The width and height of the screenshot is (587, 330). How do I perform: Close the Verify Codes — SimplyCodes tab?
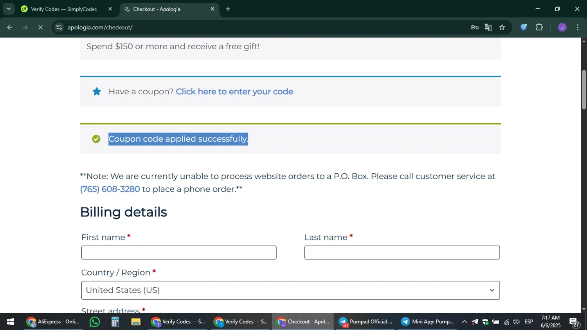110,9
